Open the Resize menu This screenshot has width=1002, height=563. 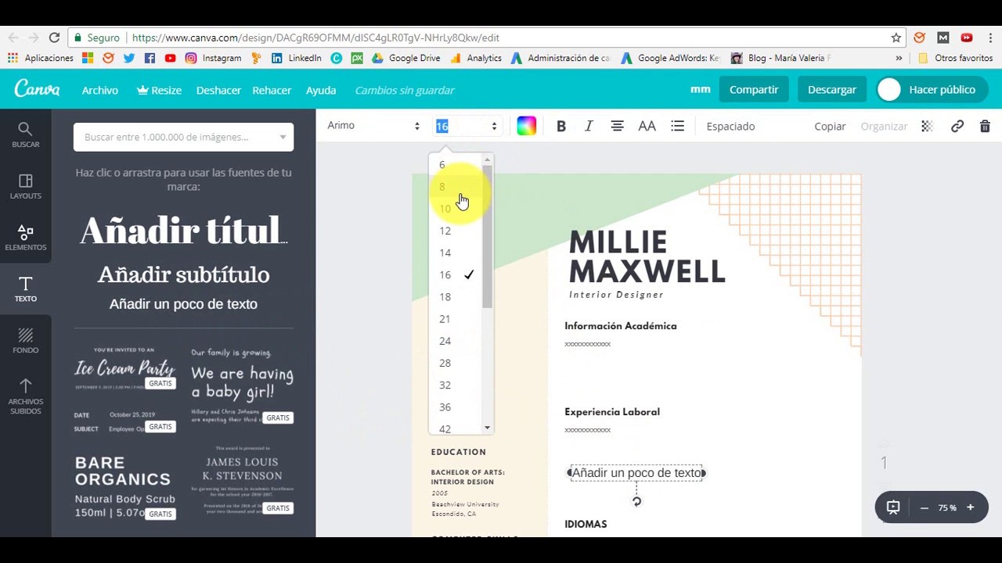(x=159, y=90)
